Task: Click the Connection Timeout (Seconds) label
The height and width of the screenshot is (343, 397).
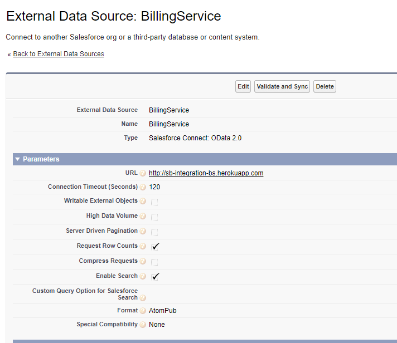Action: (93, 187)
